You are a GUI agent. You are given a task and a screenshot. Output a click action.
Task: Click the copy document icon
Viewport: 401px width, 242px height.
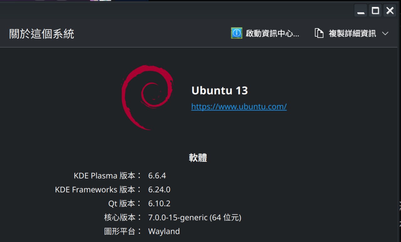coord(319,33)
